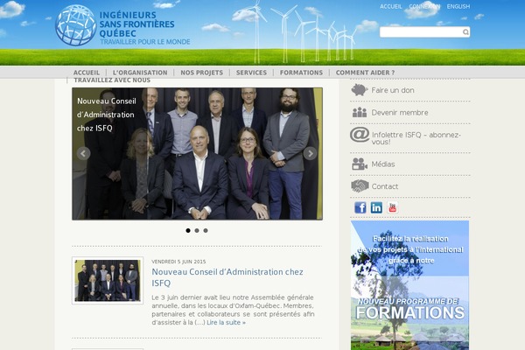
Task: Click the search magnifier icon
Action: pos(465,31)
